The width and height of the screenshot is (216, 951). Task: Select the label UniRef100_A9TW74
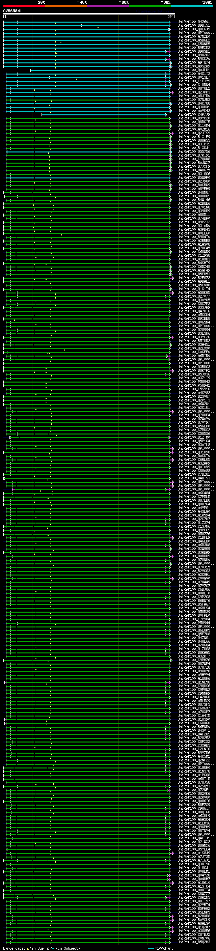tap(193, 63)
